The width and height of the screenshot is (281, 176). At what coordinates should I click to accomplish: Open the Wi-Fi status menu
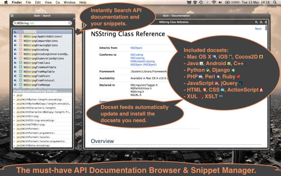(x=214, y=2)
